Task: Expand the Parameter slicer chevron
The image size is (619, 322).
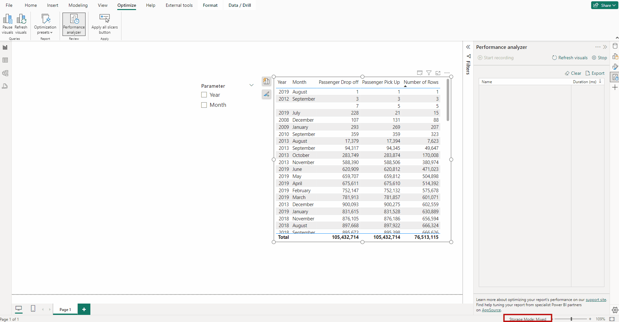Action: (251, 85)
